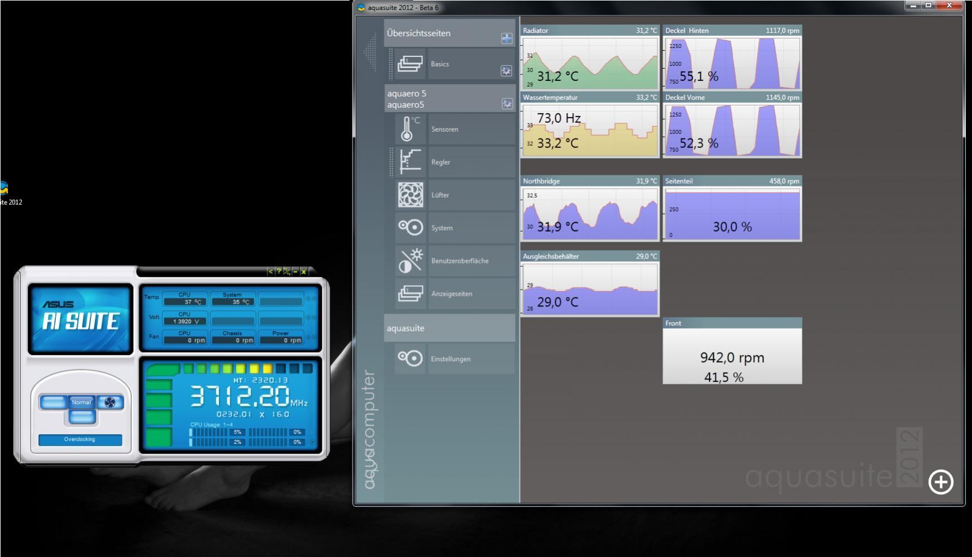Click the Northbridge temperature graph

pyautogui.click(x=590, y=214)
